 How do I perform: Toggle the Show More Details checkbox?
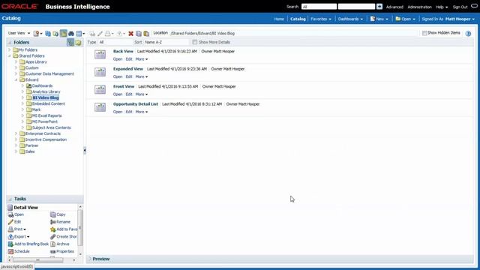point(195,42)
